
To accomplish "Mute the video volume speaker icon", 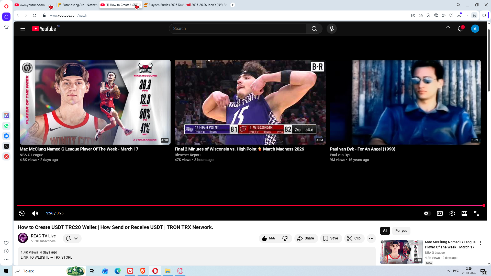I will 35,213.
